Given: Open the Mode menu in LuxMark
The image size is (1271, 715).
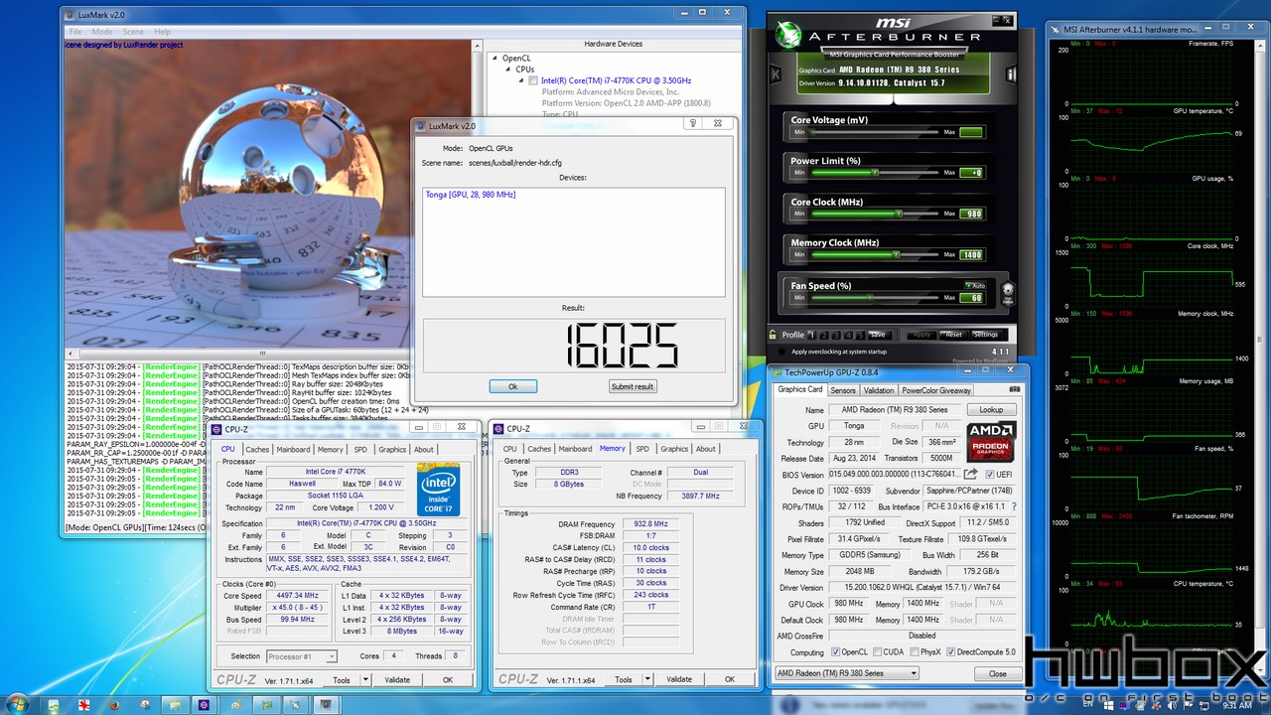Looking at the screenshot, I should coord(100,32).
